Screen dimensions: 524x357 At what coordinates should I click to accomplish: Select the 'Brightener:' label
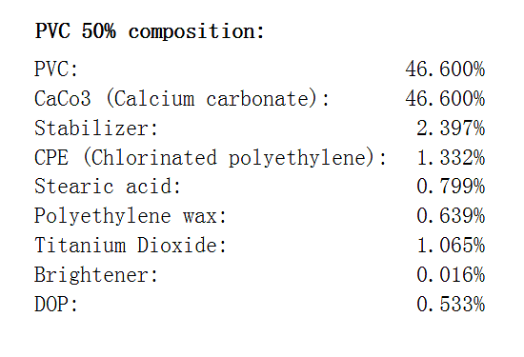pyautogui.click(x=96, y=275)
